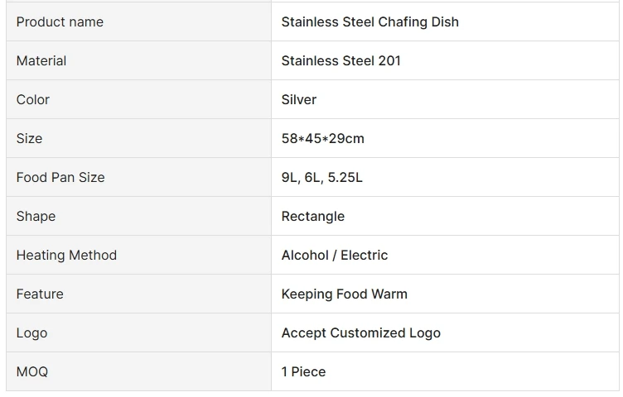This screenshot has height=397, width=623.
Task: Select the 9L, 6L, 5.25L value
Action: (x=321, y=178)
